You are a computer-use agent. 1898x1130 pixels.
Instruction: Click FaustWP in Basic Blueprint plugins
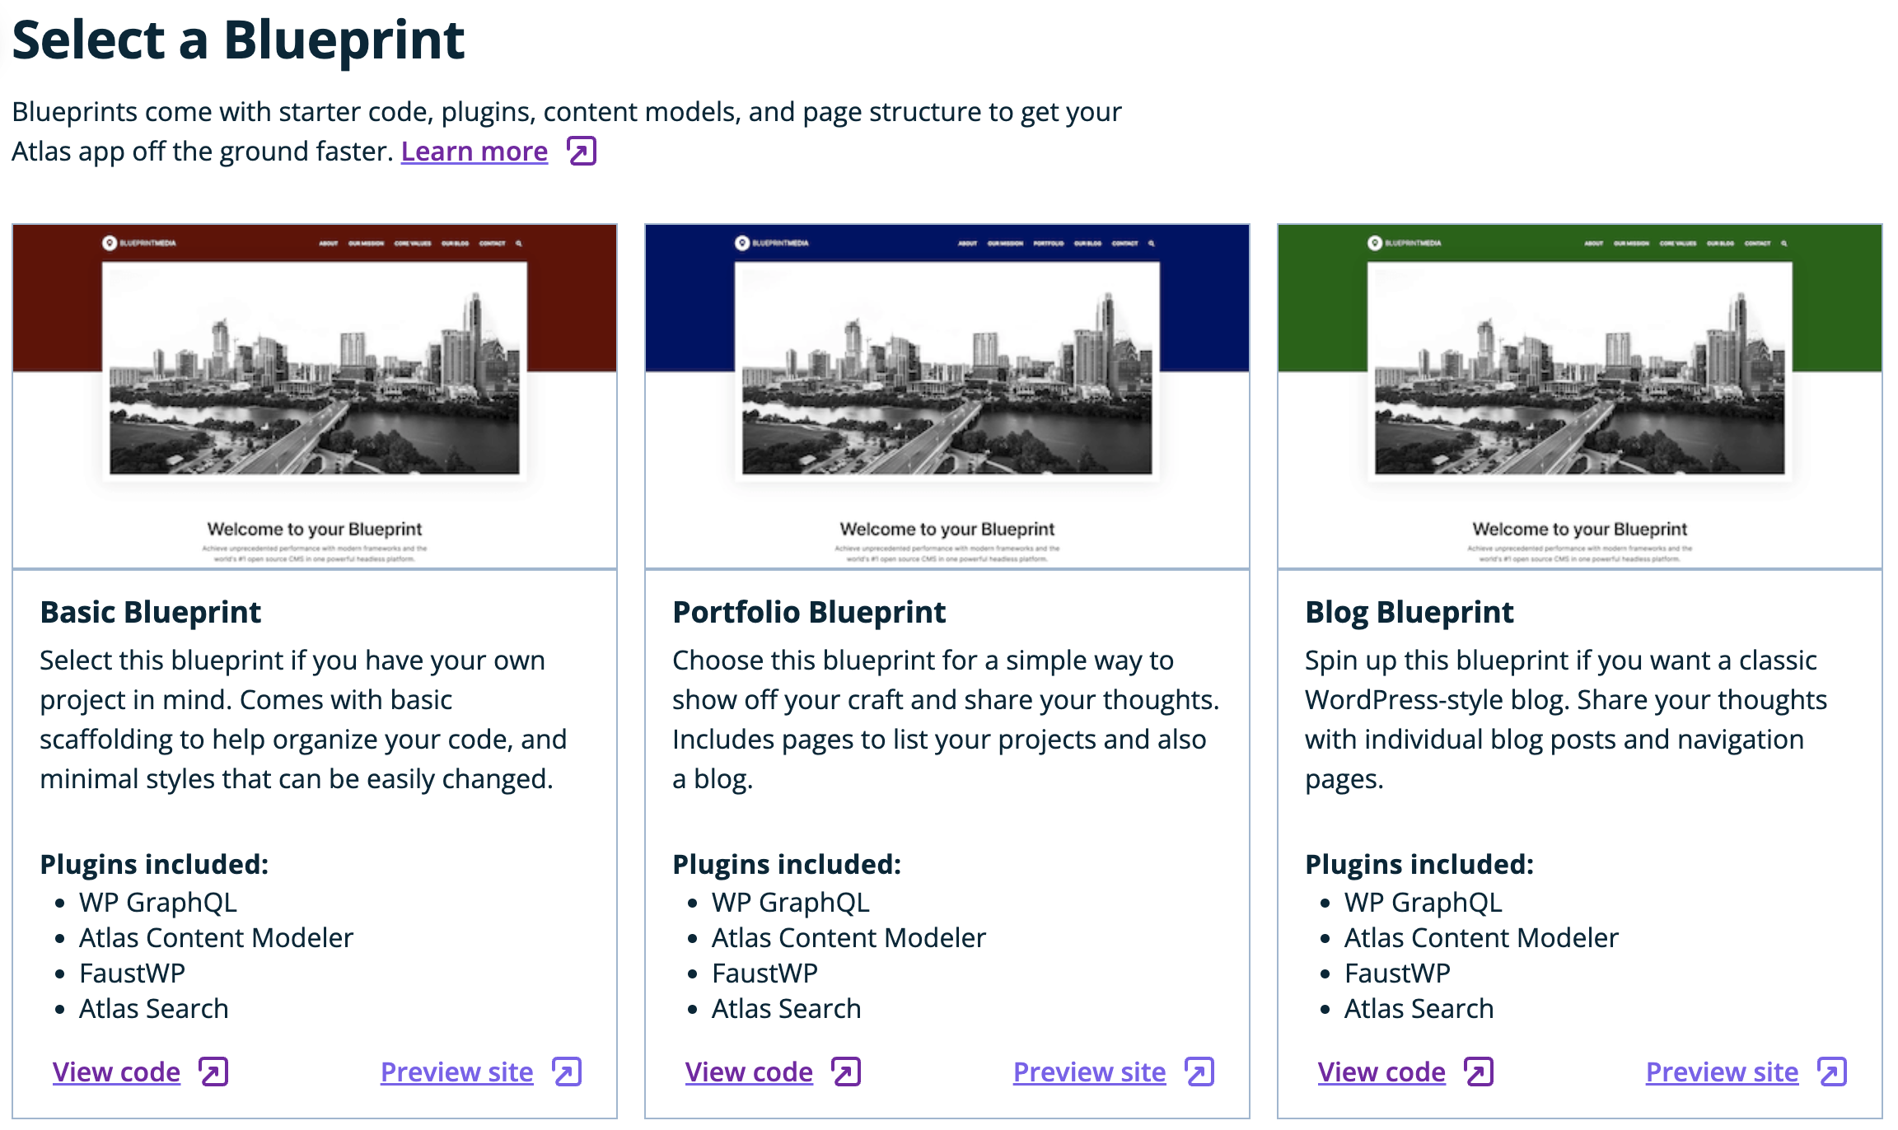click(x=132, y=974)
